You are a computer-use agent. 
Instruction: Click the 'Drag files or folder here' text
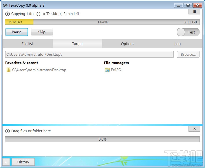pyautogui.click(x=31, y=131)
